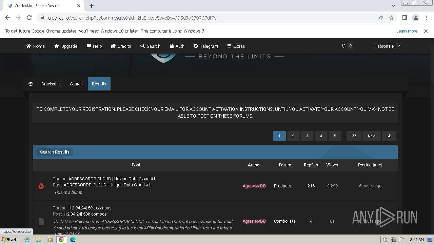Open Chrome profile avatar menu

pyautogui.click(x=415, y=18)
